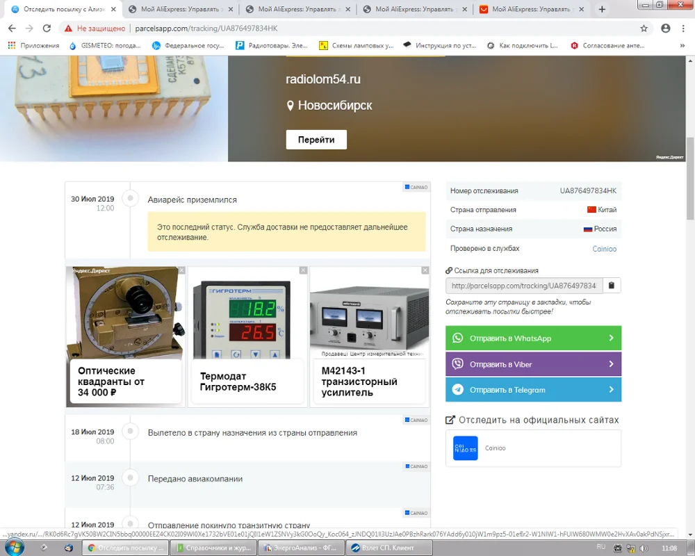The width and height of the screenshot is (695, 556).
Task: Click the RU language indicator in the tray
Action: 601,547
